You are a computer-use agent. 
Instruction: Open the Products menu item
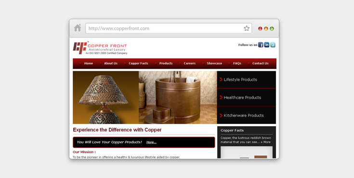166,64
